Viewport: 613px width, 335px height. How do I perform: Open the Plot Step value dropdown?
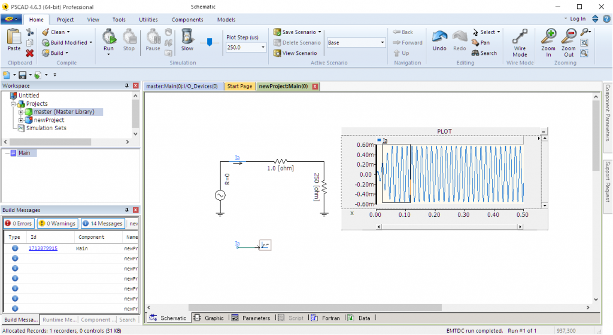(x=263, y=47)
